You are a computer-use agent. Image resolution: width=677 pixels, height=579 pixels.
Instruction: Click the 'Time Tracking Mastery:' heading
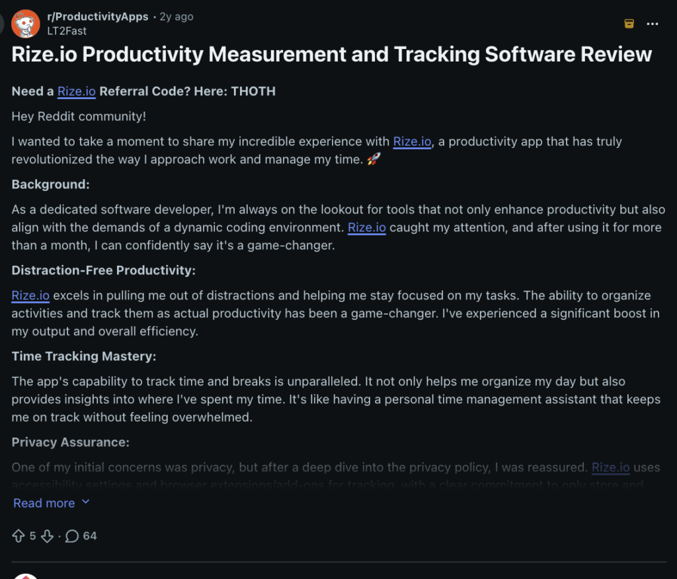[x=84, y=356]
